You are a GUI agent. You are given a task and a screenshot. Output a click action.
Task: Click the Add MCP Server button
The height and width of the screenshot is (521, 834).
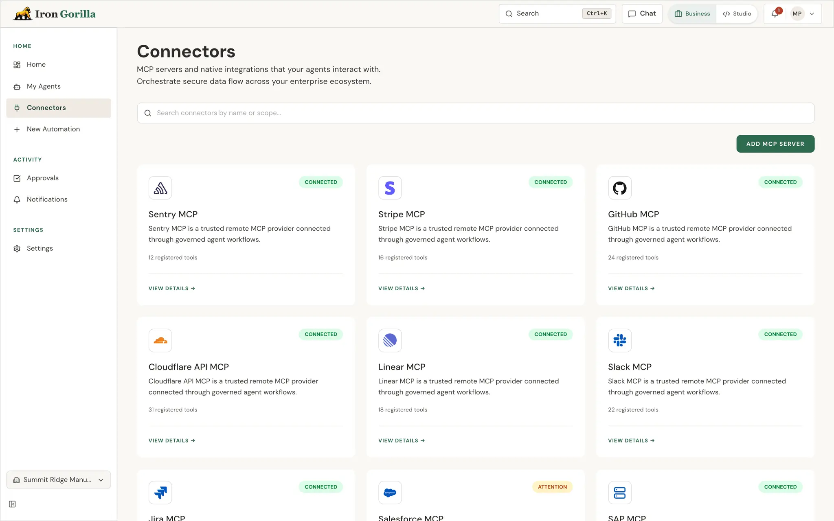775,144
